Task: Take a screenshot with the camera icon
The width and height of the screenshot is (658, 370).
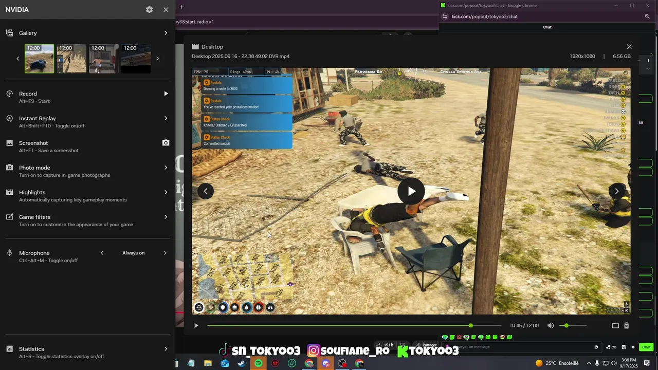Action: 166,143
